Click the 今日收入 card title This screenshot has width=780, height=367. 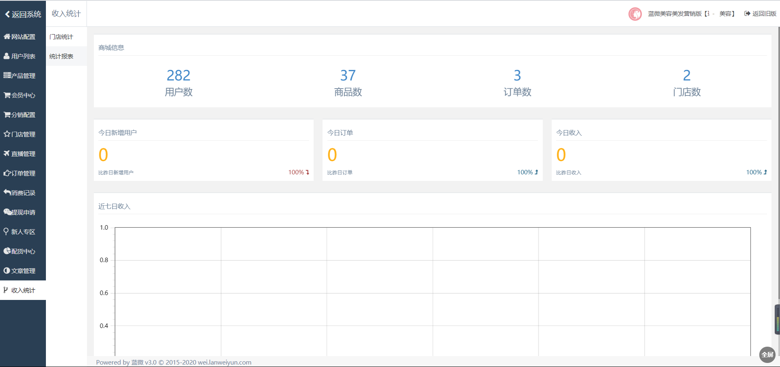point(569,132)
